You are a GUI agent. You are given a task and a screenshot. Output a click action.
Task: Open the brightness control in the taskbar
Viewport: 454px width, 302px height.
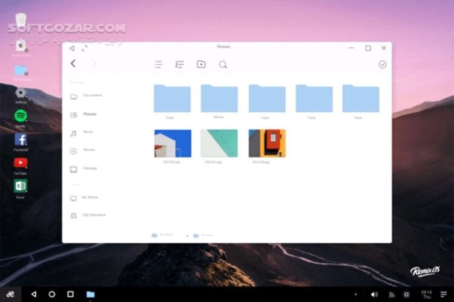coord(407,295)
